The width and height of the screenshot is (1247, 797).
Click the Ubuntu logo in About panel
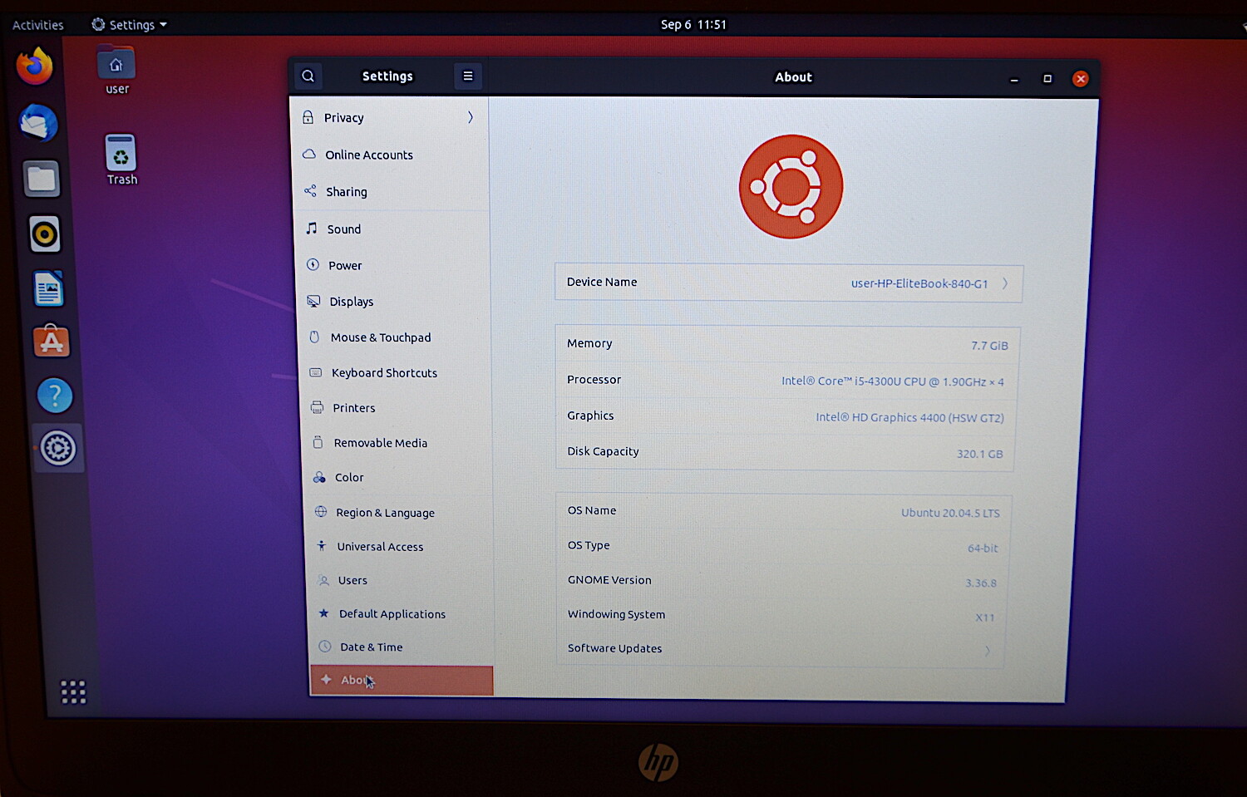[791, 186]
